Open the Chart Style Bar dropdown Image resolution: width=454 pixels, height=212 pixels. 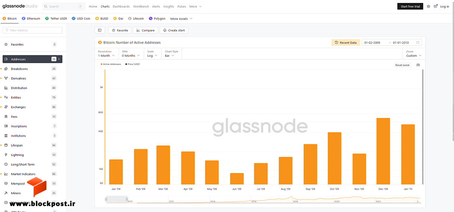pyautogui.click(x=171, y=54)
